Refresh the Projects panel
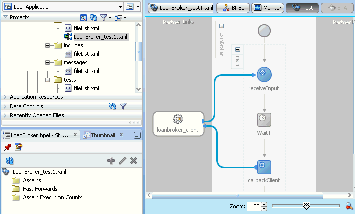 coord(93,18)
